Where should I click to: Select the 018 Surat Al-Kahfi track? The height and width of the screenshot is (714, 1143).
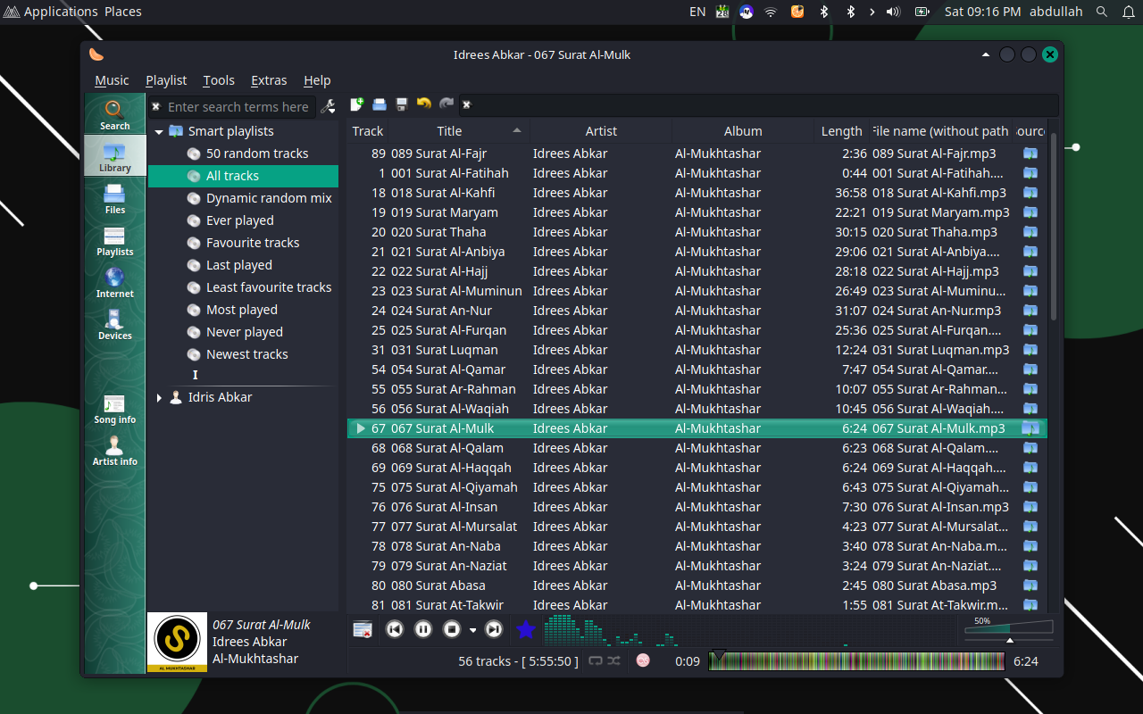click(697, 193)
